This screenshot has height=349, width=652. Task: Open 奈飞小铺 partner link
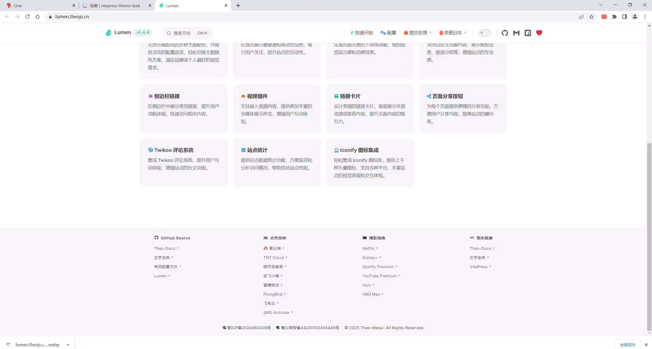click(273, 276)
